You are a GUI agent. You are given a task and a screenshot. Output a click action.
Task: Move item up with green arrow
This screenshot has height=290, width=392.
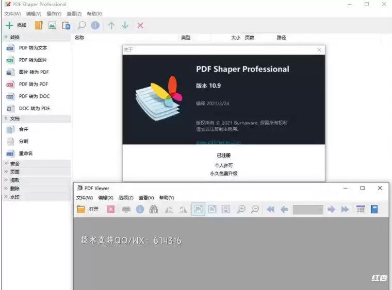point(111,25)
